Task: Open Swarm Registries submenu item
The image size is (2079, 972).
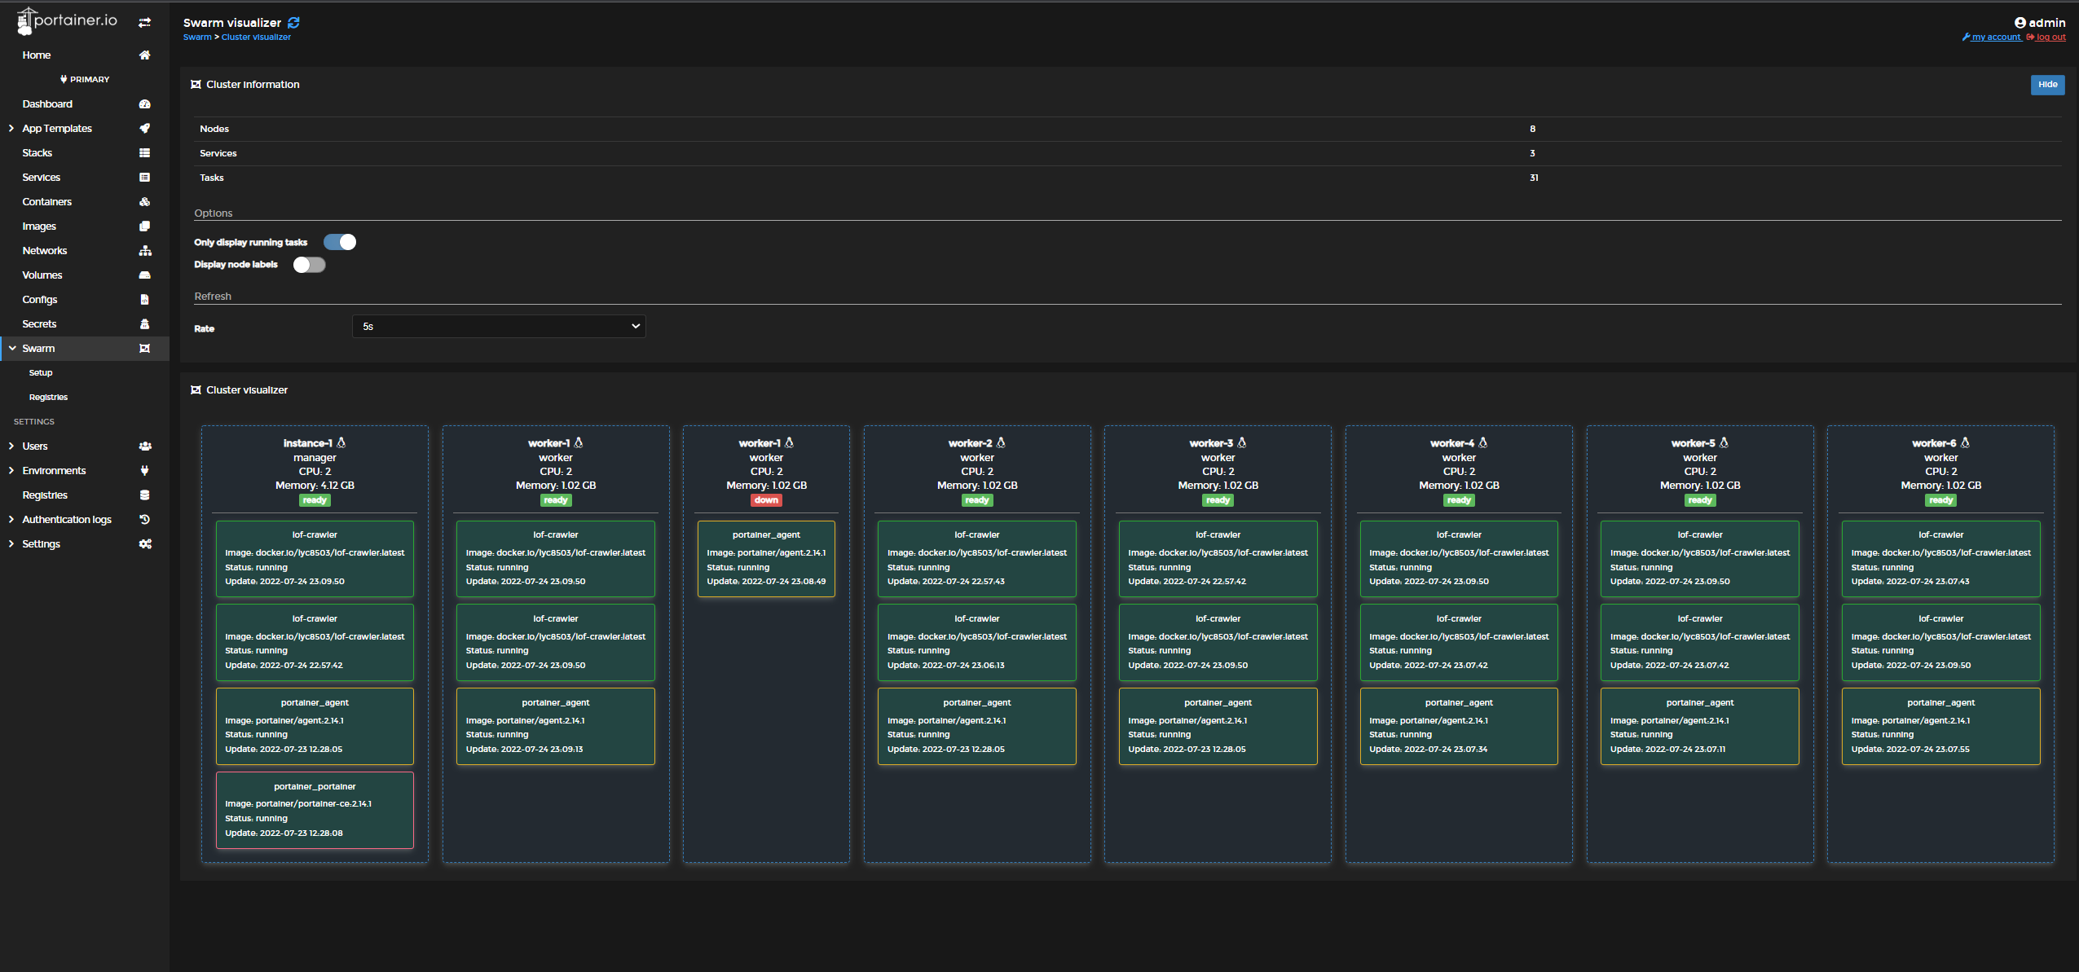Action: point(48,398)
